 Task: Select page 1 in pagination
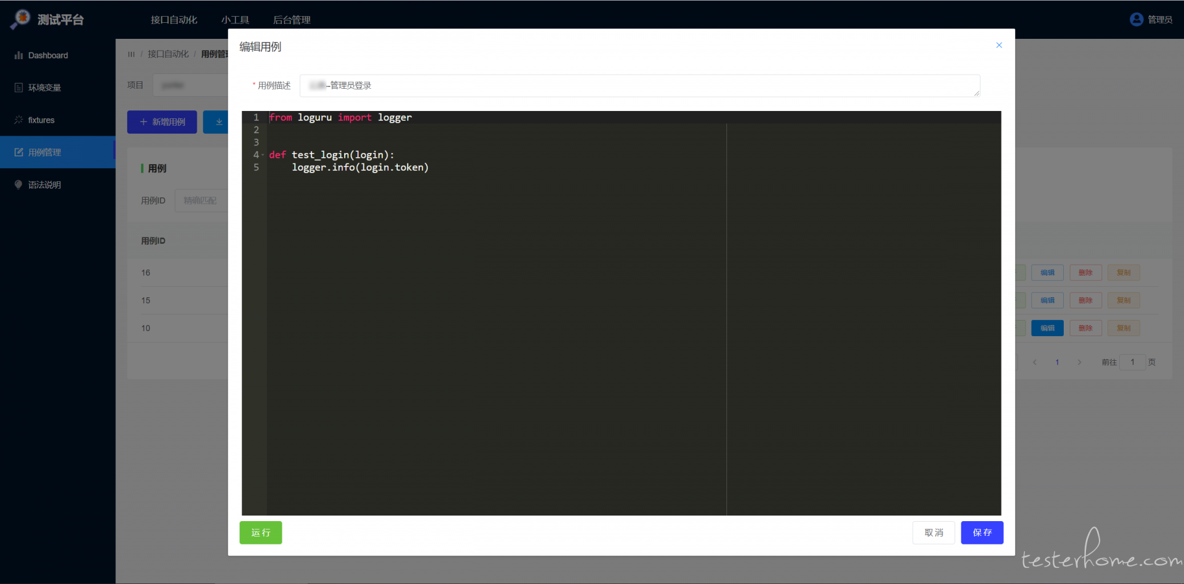click(x=1057, y=362)
